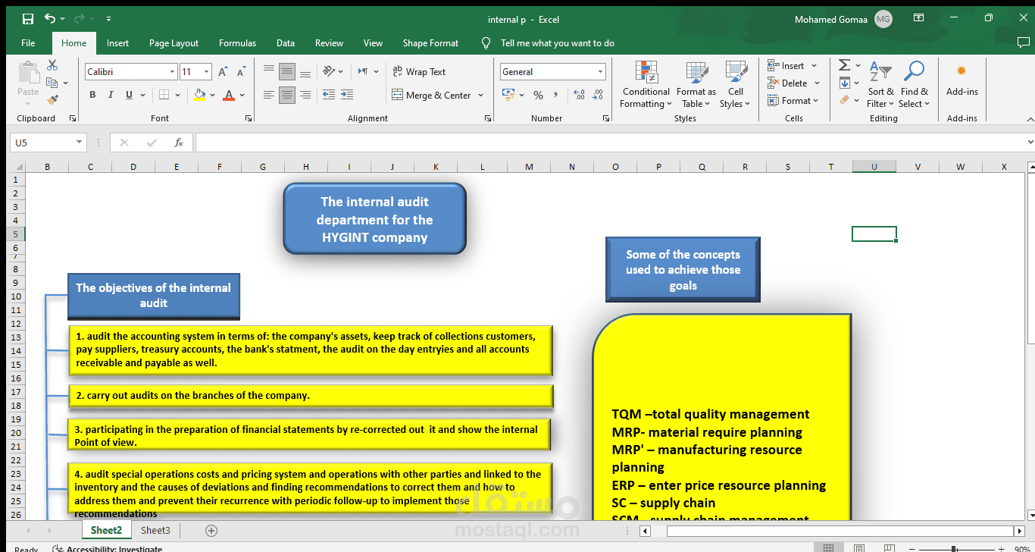The width and height of the screenshot is (1035, 552).
Task: Open the File tab
Action: click(x=28, y=43)
